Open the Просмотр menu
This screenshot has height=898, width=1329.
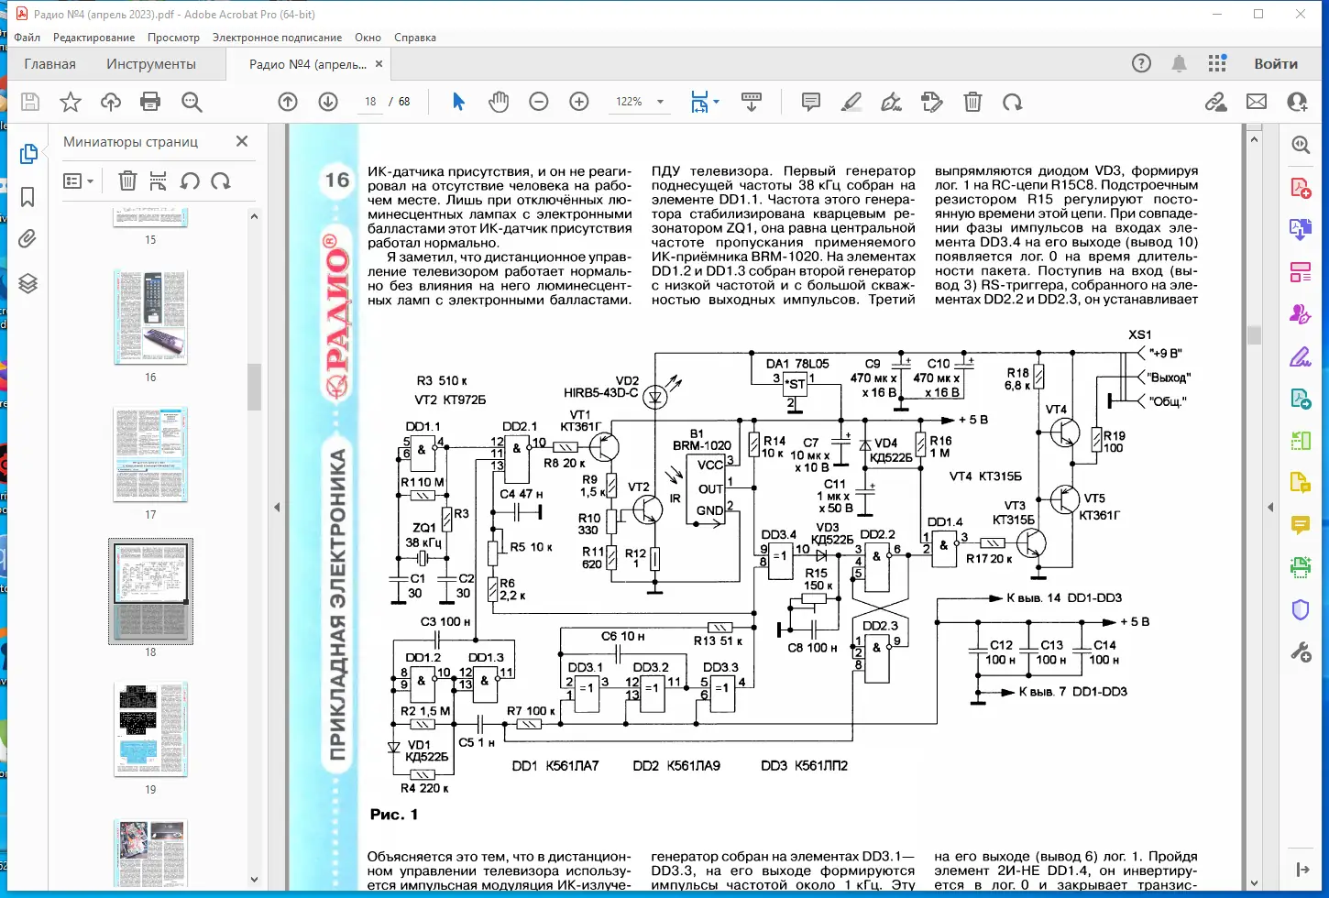(x=173, y=38)
